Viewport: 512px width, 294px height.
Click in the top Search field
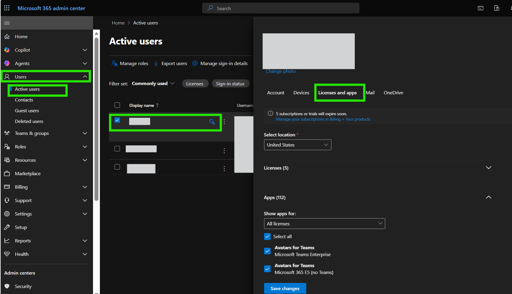click(x=281, y=8)
